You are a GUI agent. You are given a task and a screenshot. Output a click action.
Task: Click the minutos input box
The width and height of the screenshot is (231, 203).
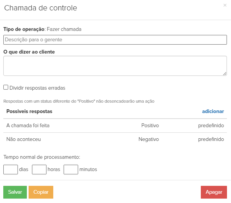pos(71,170)
